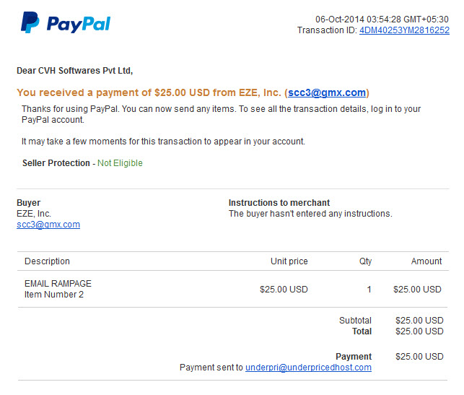The image size is (464, 395).
Task: Open the buyer email link under EZE, Inc.
Action: point(48,225)
